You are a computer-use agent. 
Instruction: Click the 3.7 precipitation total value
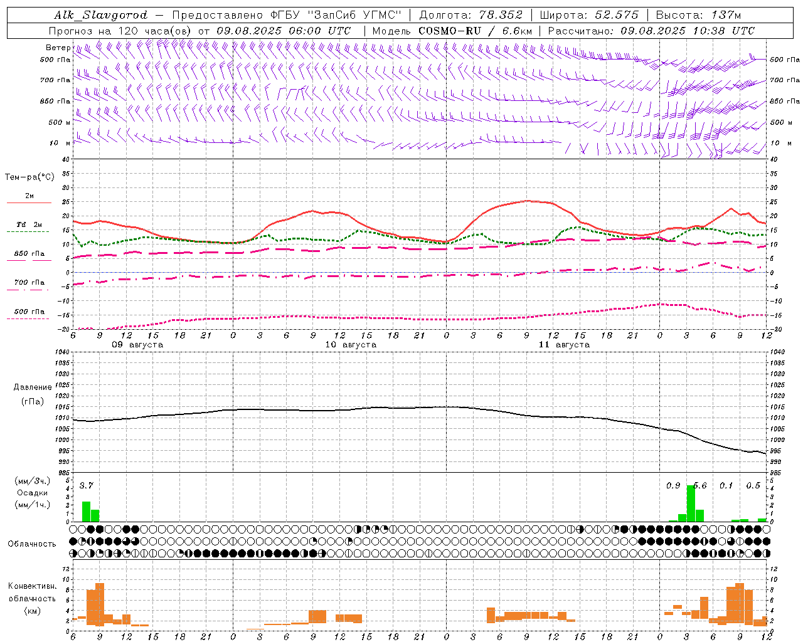click(x=87, y=486)
